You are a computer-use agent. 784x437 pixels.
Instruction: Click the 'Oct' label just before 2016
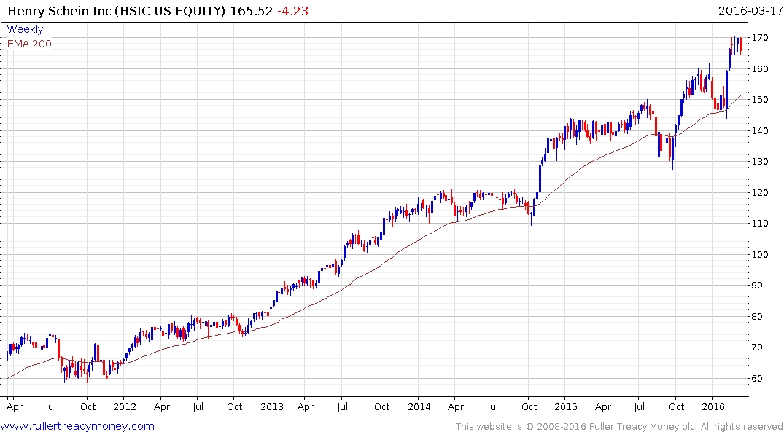[677, 406]
